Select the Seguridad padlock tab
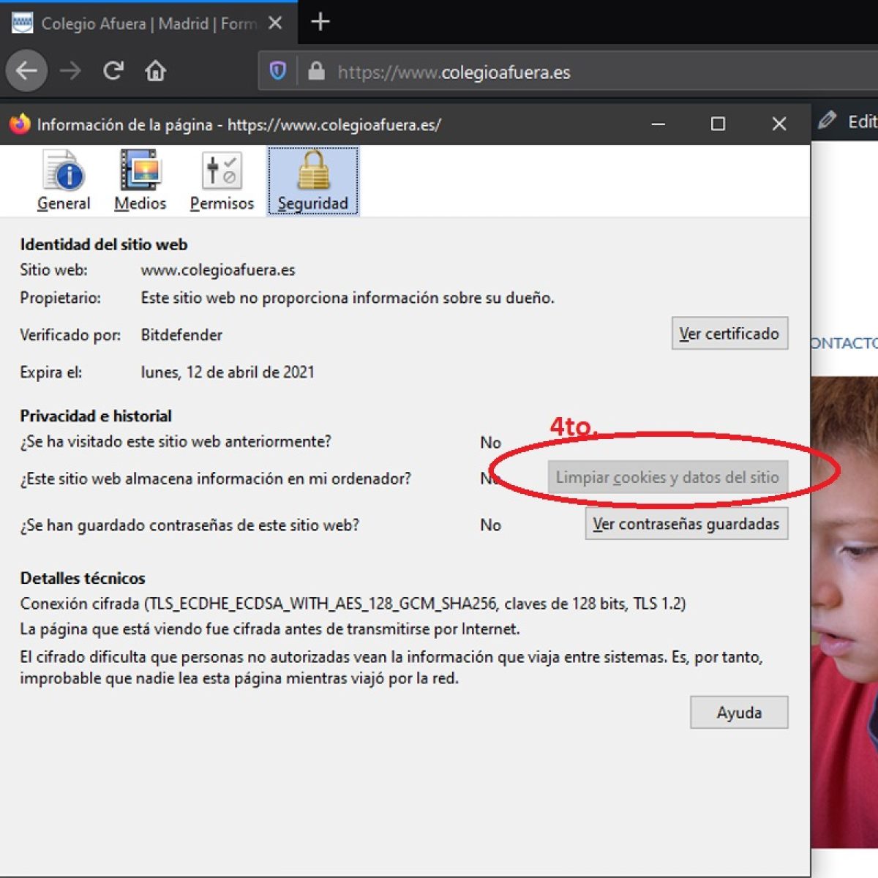The width and height of the screenshot is (878, 878). click(313, 181)
